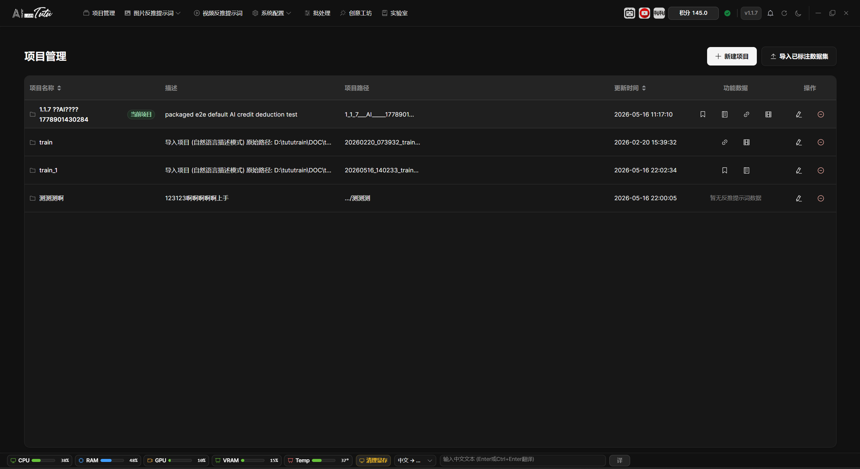Click the TUTU logo icon
The width and height of the screenshot is (860, 469).
pos(659,13)
